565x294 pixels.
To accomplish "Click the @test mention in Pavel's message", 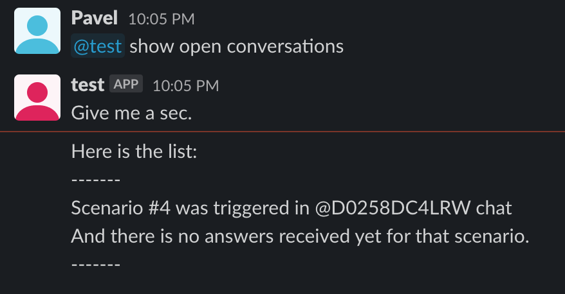I will pyautogui.click(x=98, y=46).
